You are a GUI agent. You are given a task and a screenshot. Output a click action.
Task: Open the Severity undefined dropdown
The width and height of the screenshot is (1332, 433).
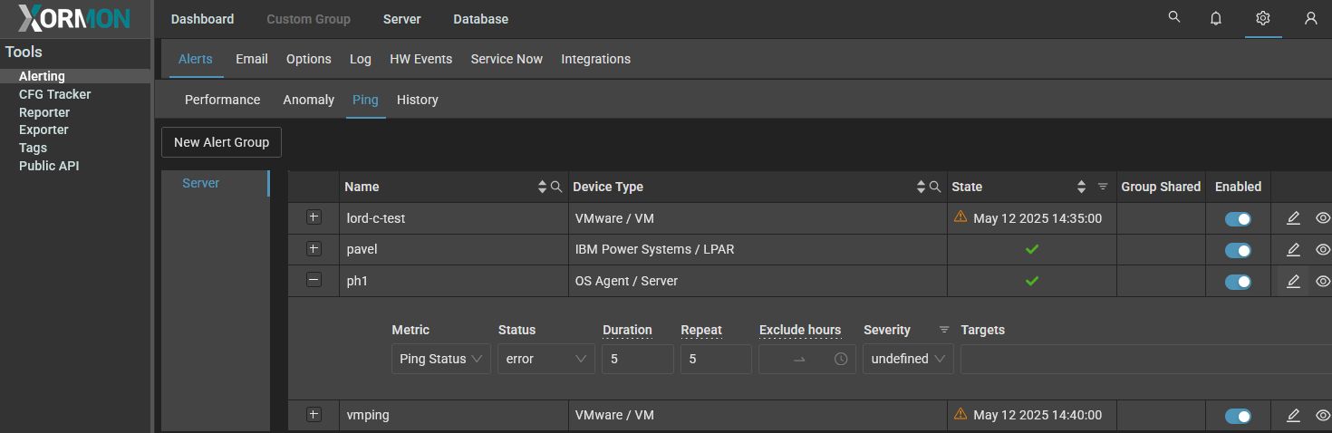click(x=907, y=359)
